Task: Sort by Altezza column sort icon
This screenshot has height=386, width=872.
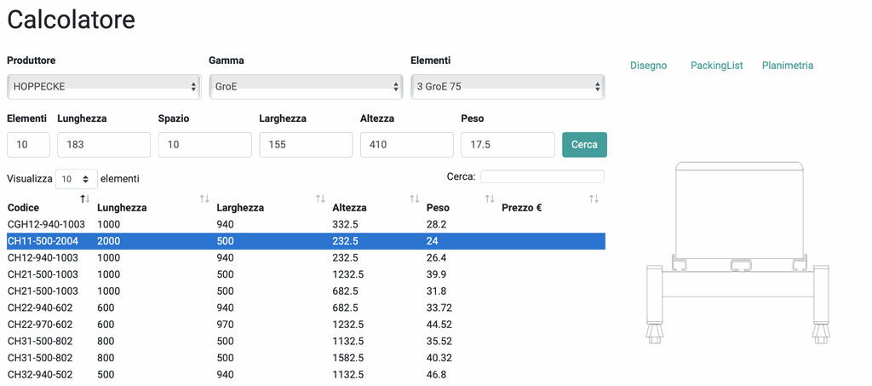Action: [415, 199]
